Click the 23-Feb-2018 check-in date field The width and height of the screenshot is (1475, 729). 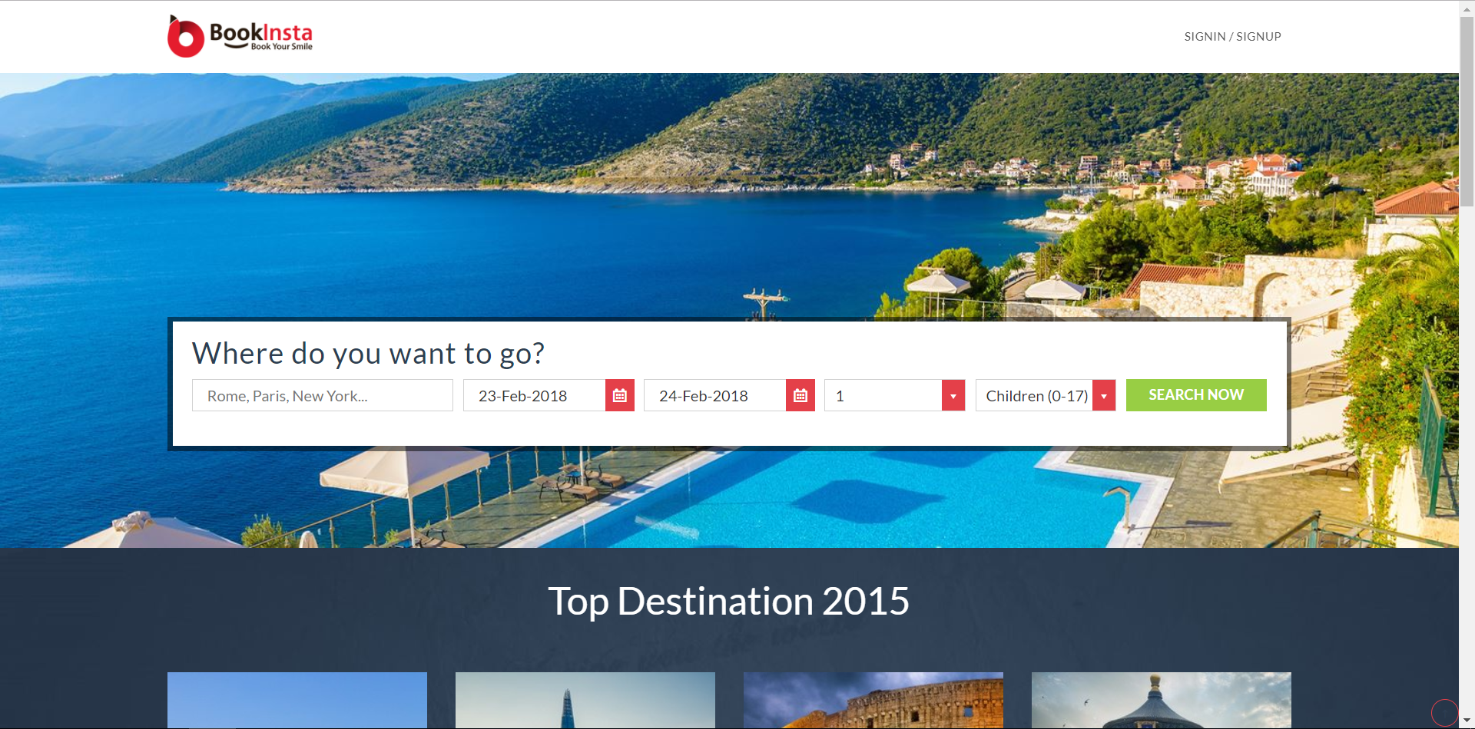point(535,395)
